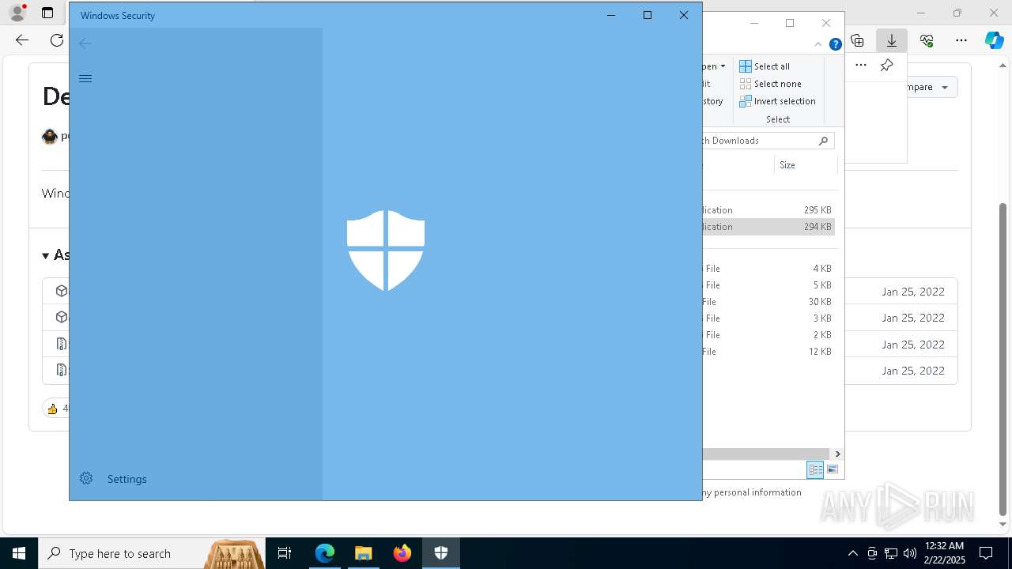This screenshot has width=1012, height=569.
Task: Open Firefox from the taskbar
Action: [402, 553]
